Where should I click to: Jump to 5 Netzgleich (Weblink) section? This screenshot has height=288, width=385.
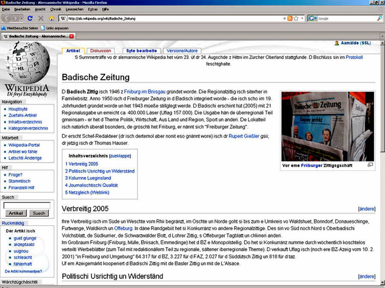point(87,192)
